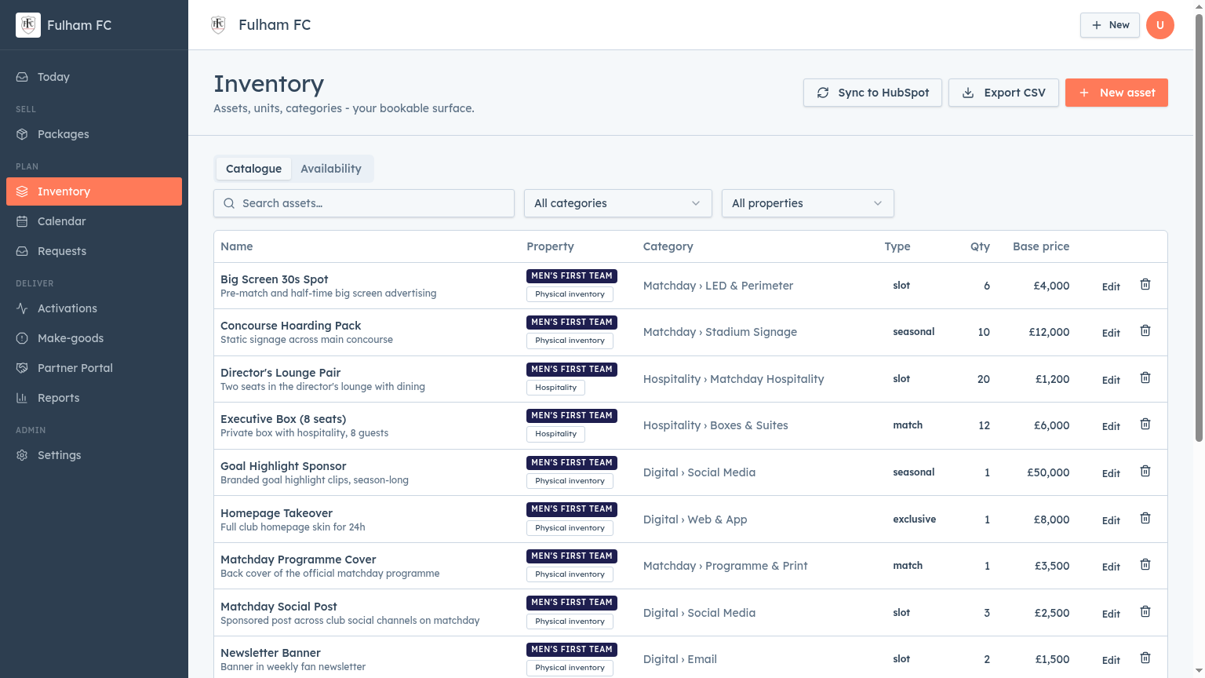Open Partner Portal in the sidebar
1205x678 pixels.
[x=94, y=368]
